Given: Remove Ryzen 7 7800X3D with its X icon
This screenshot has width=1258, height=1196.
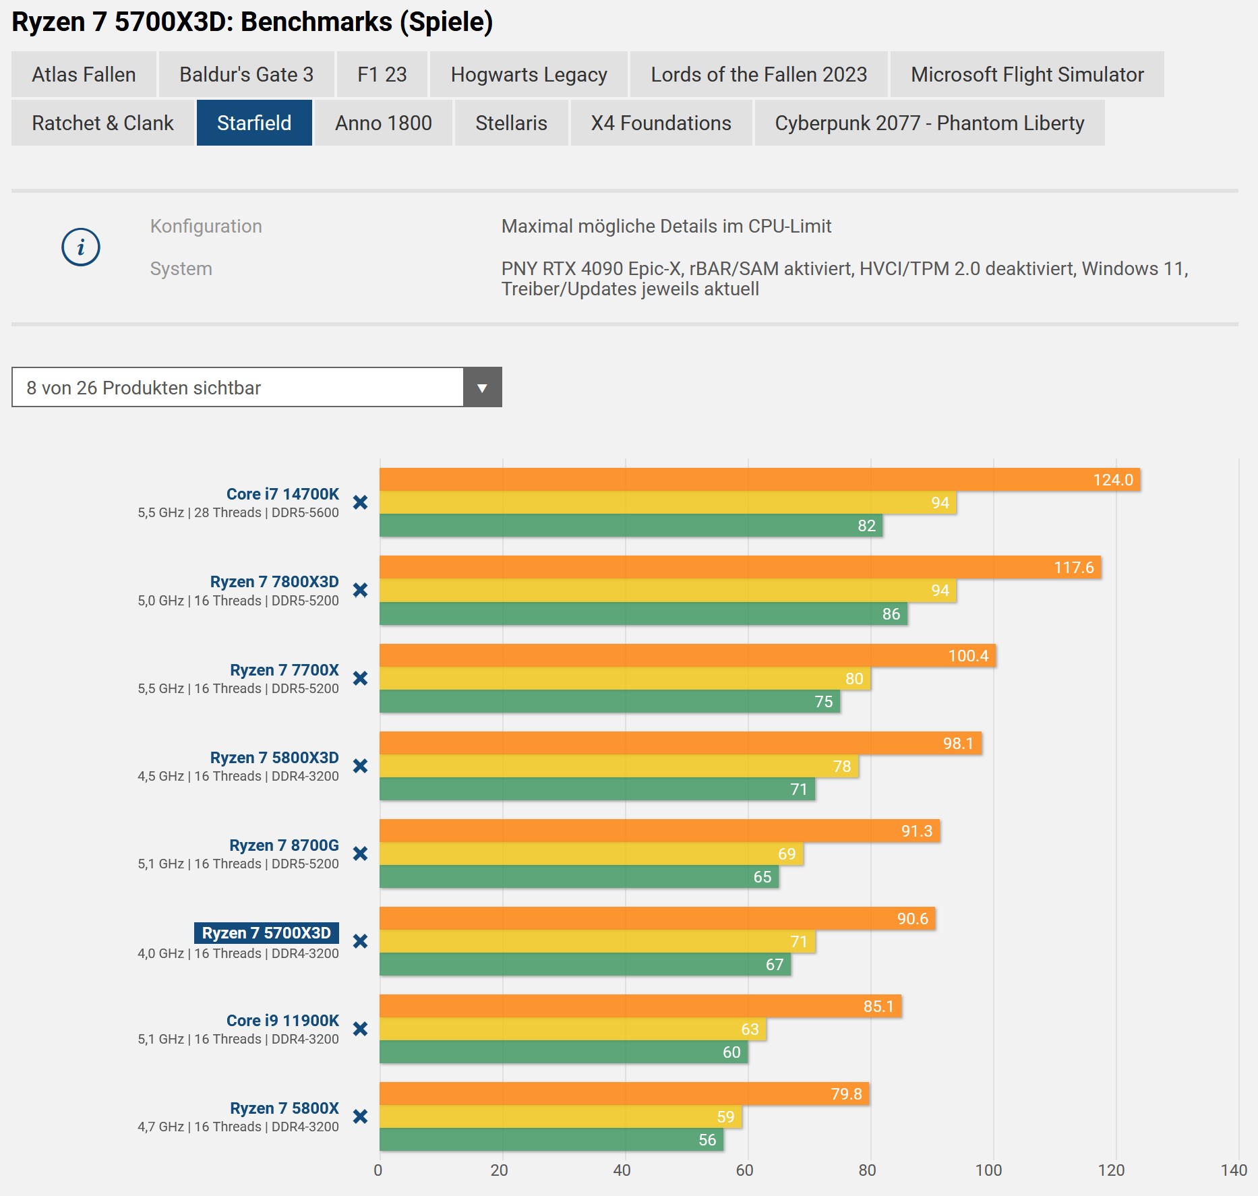Looking at the screenshot, I should 361,590.
